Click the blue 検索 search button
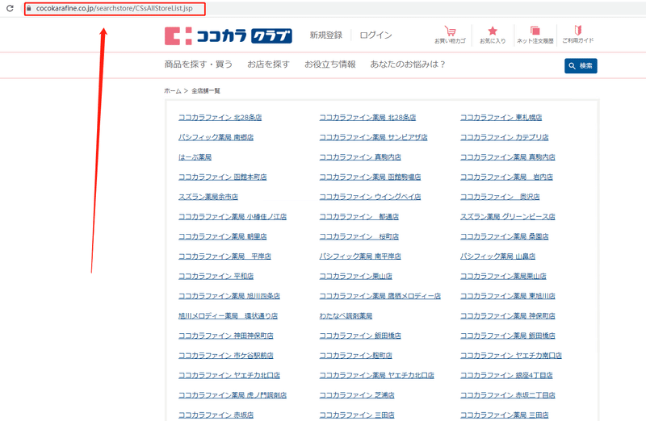Viewport: 646px width, 421px height. (x=581, y=66)
